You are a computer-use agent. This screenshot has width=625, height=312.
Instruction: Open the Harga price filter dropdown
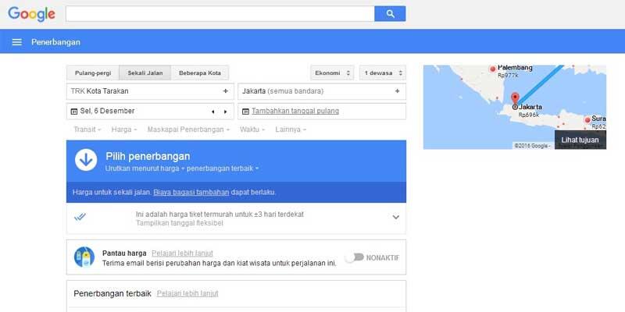pos(124,129)
